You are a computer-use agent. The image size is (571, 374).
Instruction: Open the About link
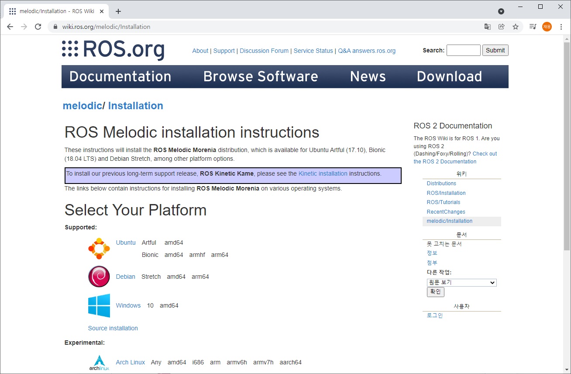click(200, 51)
